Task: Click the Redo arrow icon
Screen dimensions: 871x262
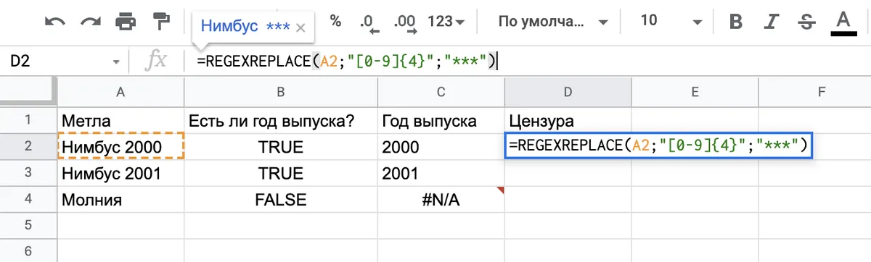Action: point(91,22)
